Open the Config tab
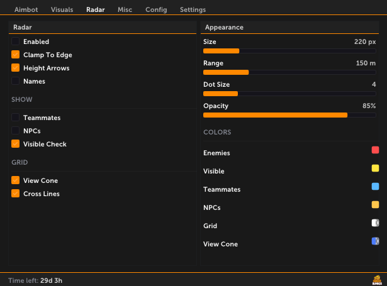The image size is (387, 286). click(x=156, y=9)
